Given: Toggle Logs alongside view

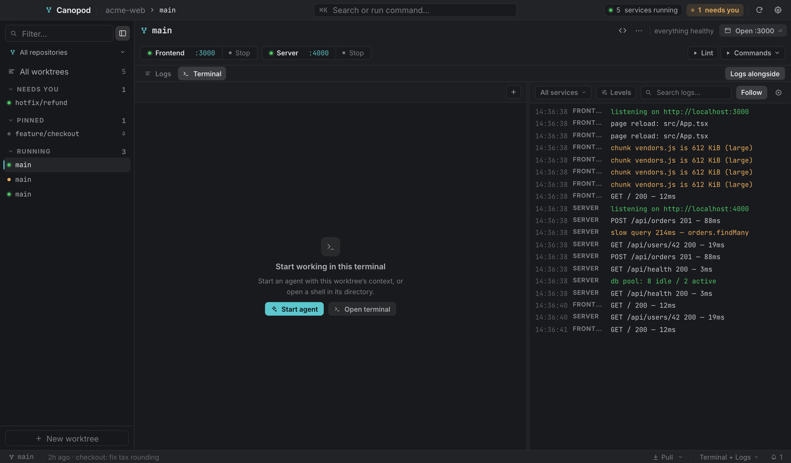Looking at the screenshot, I should (x=755, y=74).
